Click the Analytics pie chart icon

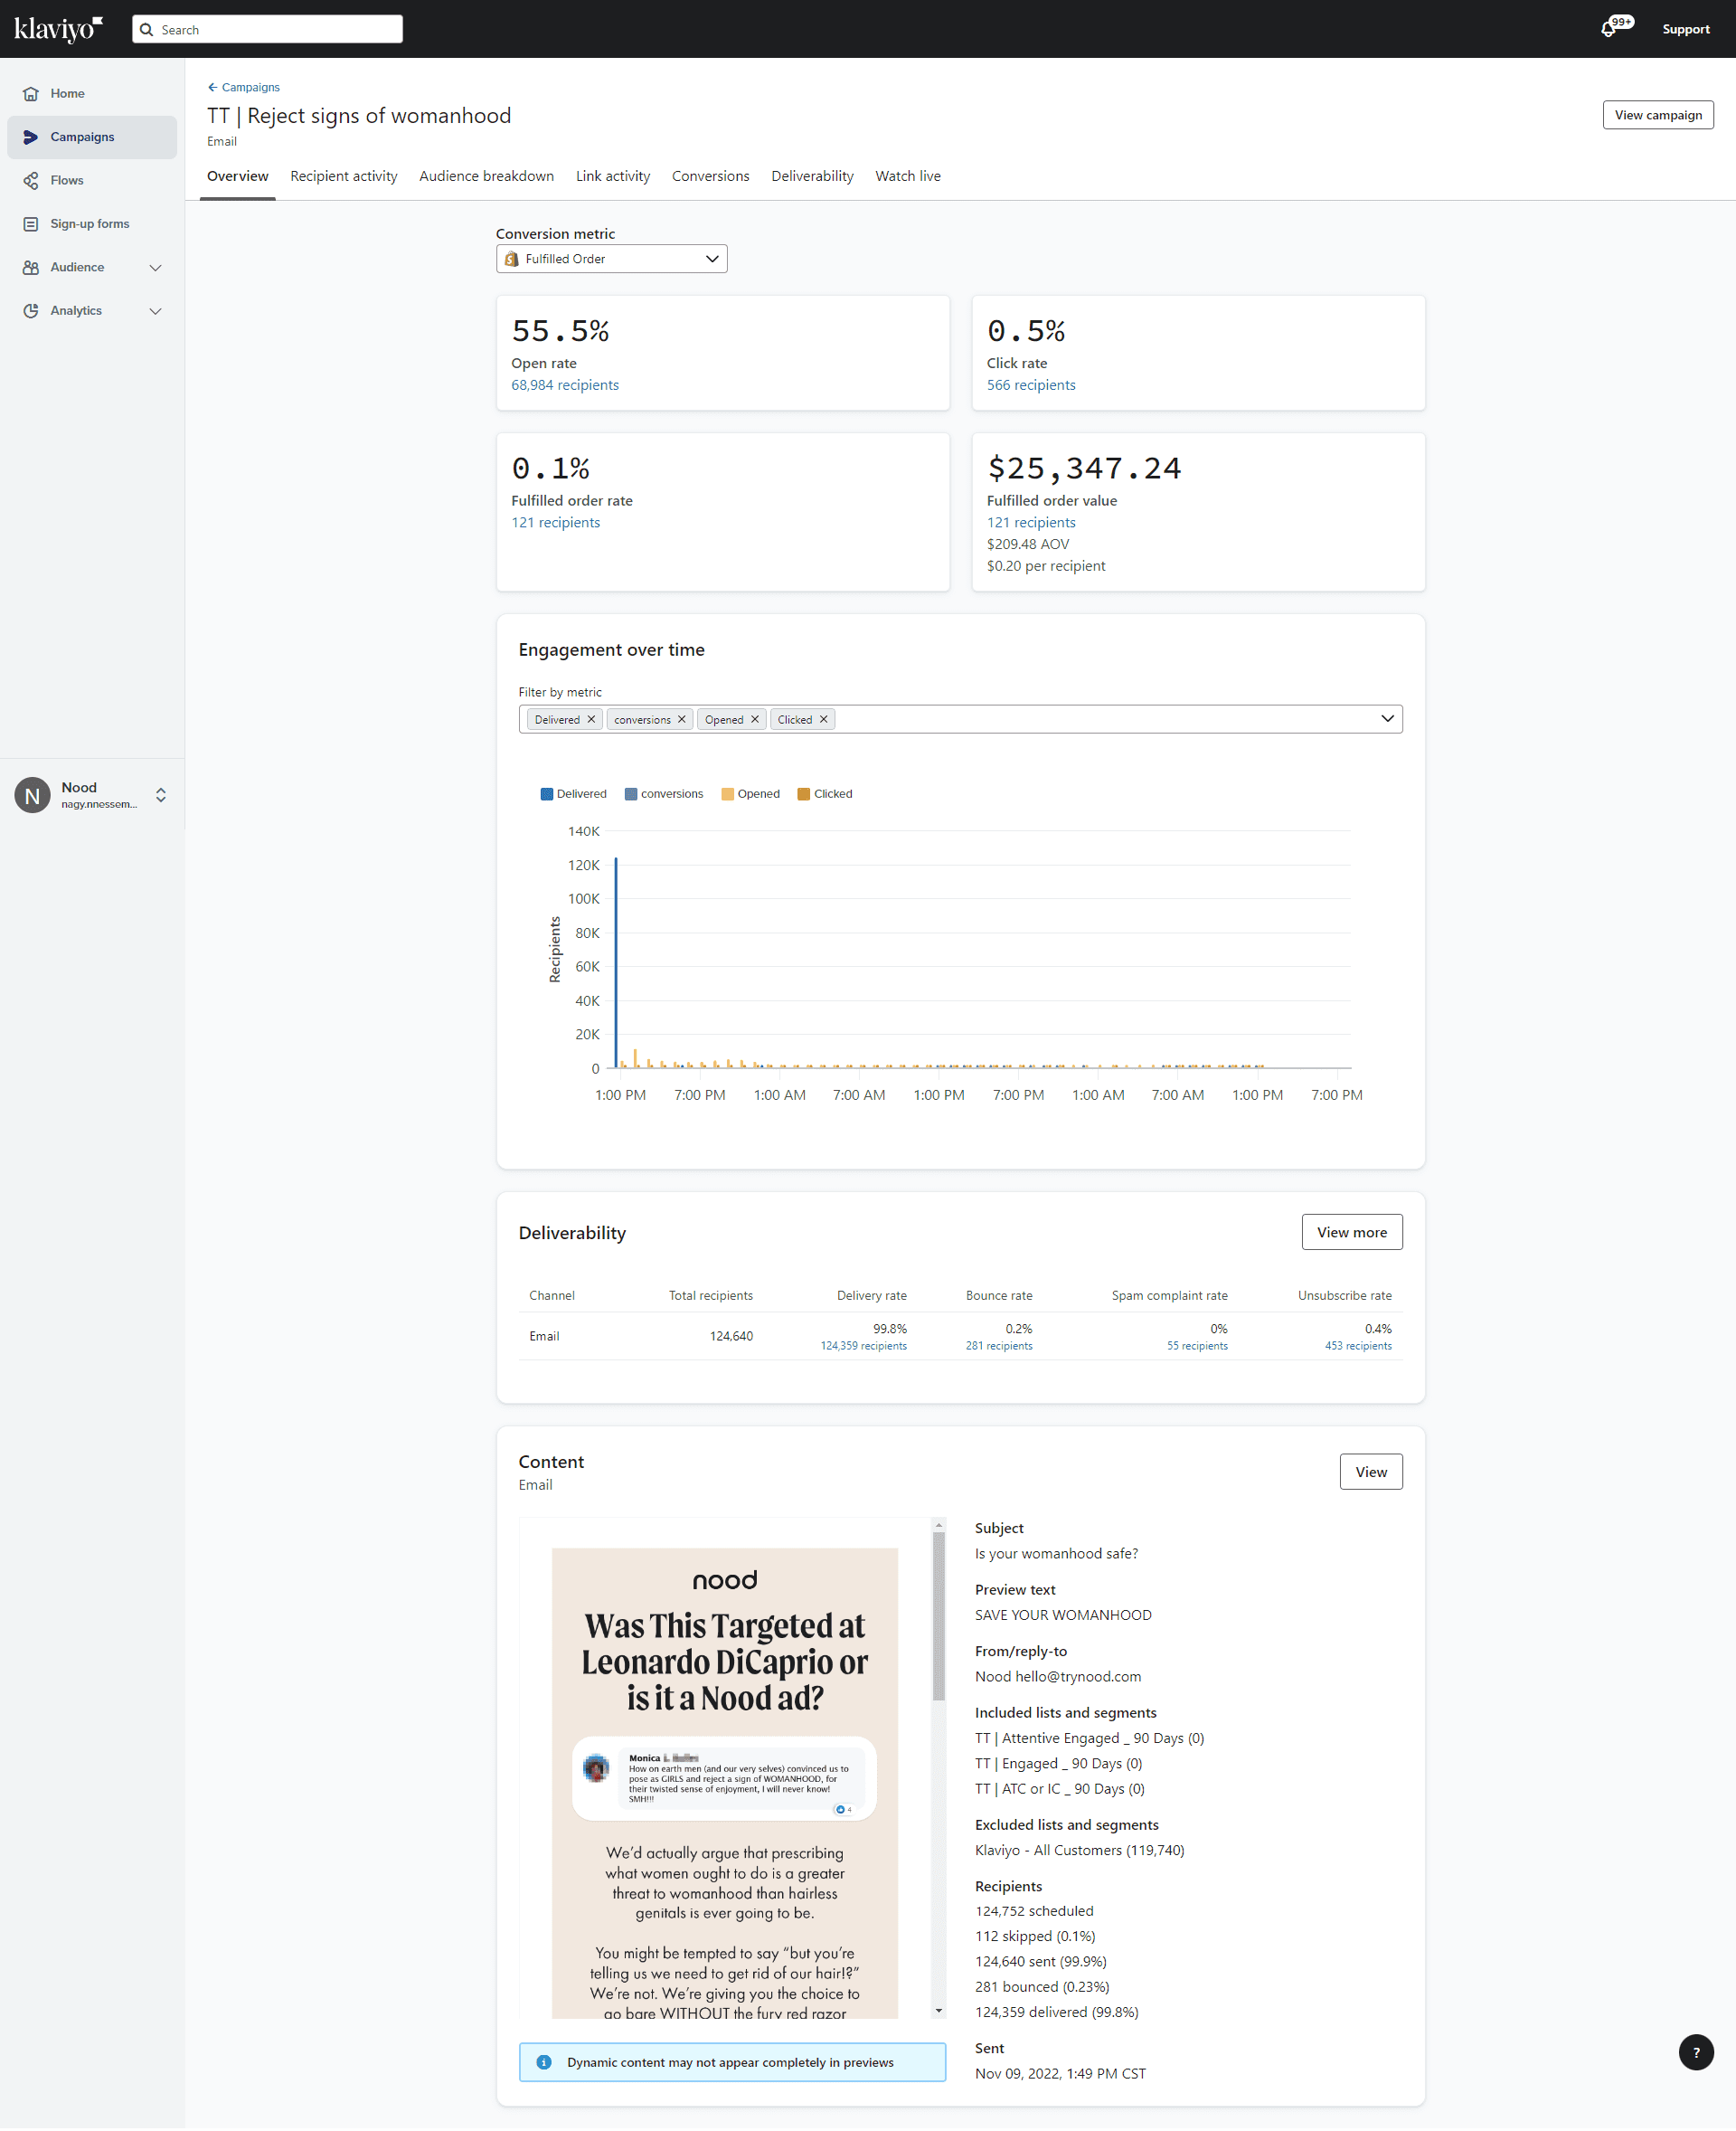pyautogui.click(x=31, y=311)
